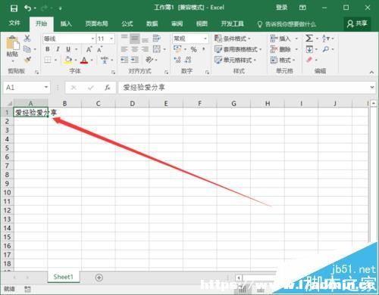The width and height of the screenshot is (379, 295).
Task: Click the Find and Select magnifier icon
Action: (326, 49)
